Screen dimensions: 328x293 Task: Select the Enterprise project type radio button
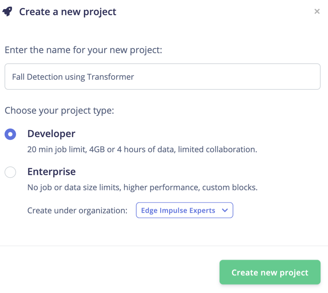[x=10, y=172]
